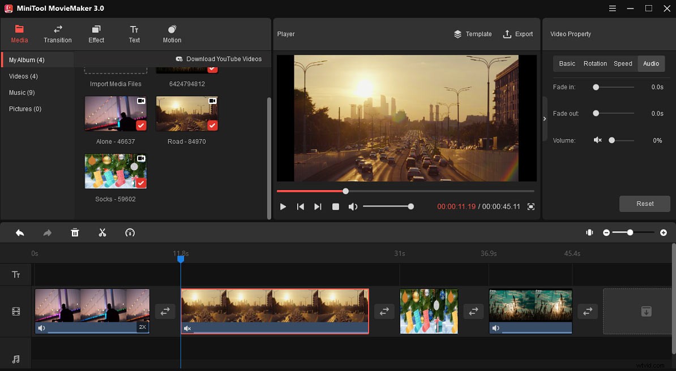Viewport: 676px width, 371px height.
Task: Export the current project
Action: tap(517, 34)
